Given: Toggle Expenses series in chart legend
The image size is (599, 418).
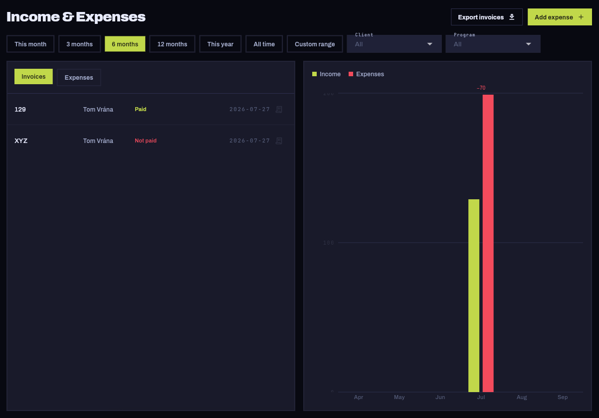Looking at the screenshot, I should click(x=367, y=74).
